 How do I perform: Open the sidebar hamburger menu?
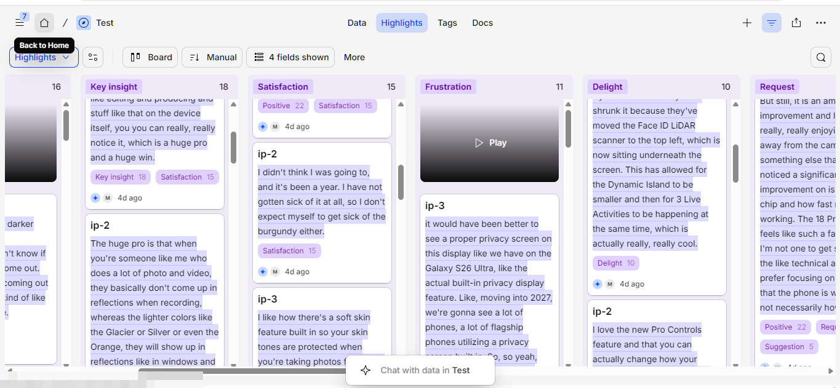(x=20, y=23)
